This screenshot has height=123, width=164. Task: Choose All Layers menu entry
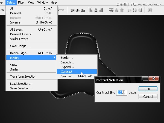point(31,30)
